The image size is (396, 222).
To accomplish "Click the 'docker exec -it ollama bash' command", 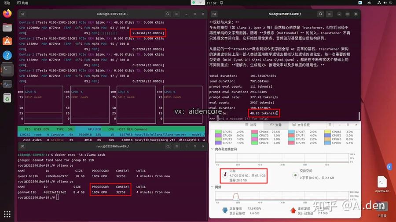I will 80,155.
